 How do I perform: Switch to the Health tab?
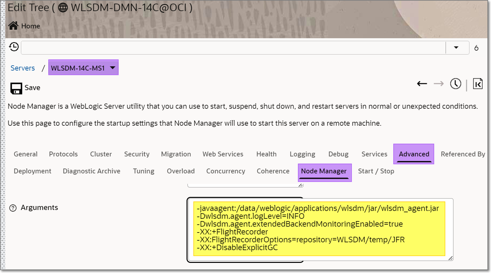point(267,154)
